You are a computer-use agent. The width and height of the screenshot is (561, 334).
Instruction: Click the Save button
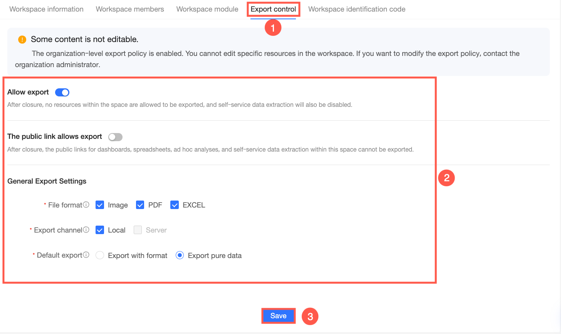click(x=278, y=316)
